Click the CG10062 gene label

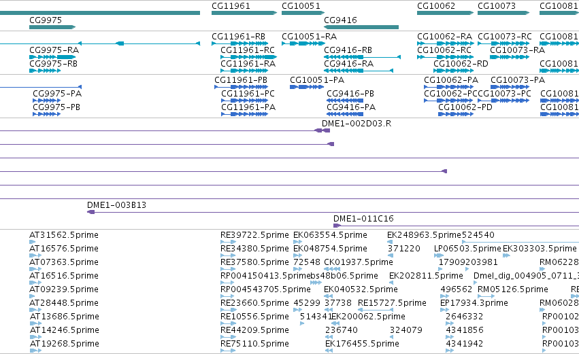click(436, 6)
